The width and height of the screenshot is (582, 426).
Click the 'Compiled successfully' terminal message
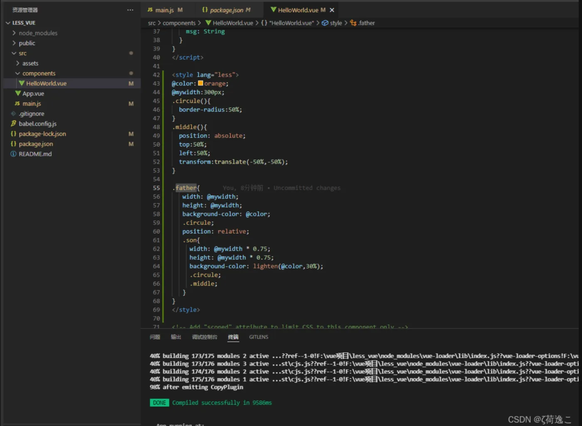[x=222, y=403]
